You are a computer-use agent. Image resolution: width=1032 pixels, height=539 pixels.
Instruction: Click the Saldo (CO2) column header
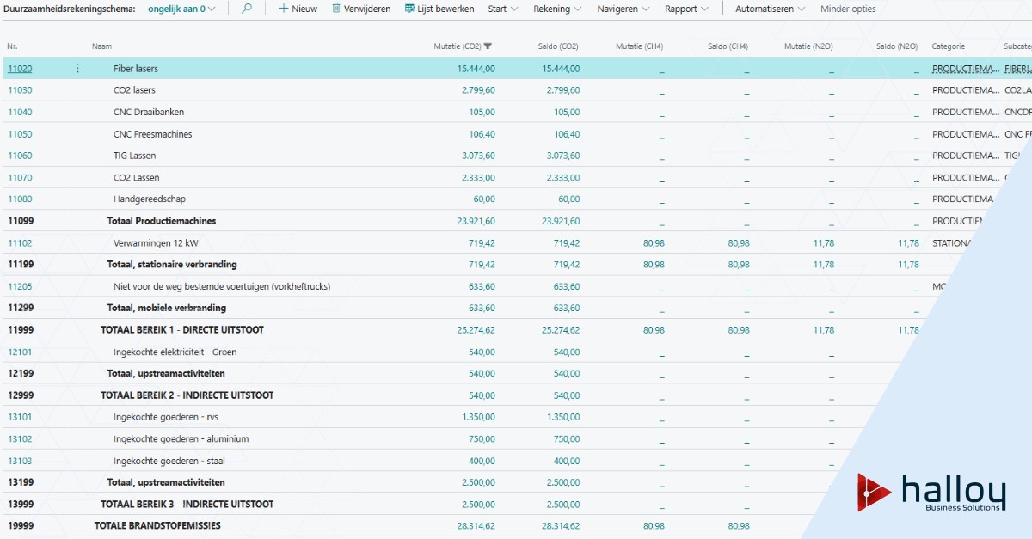[x=559, y=46]
